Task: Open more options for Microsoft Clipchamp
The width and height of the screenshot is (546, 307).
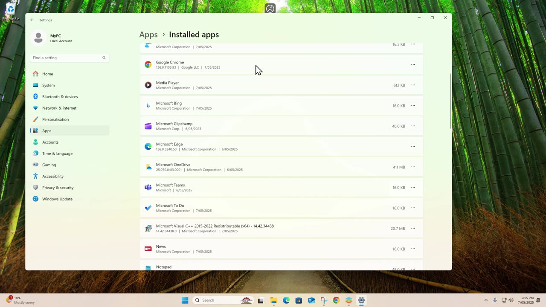Action: click(x=413, y=126)
